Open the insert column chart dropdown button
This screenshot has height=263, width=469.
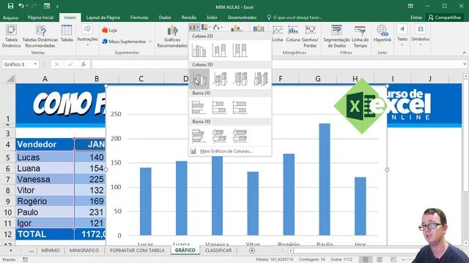[x=194, y=28]
